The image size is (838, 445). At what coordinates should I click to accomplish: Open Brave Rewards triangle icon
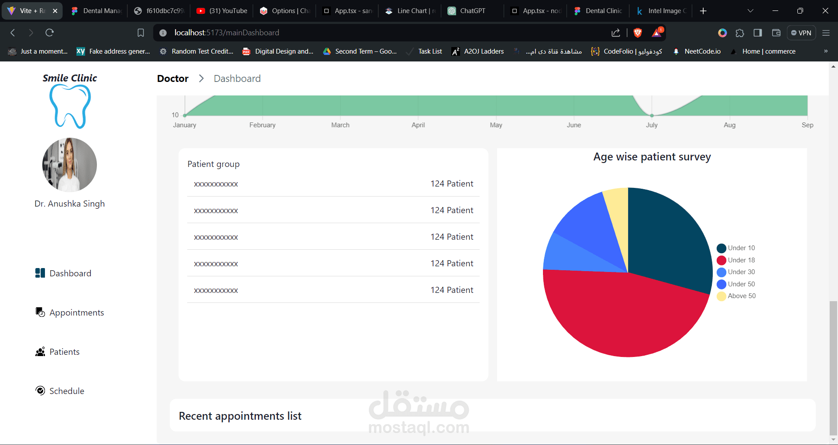[x=657, y=32]
